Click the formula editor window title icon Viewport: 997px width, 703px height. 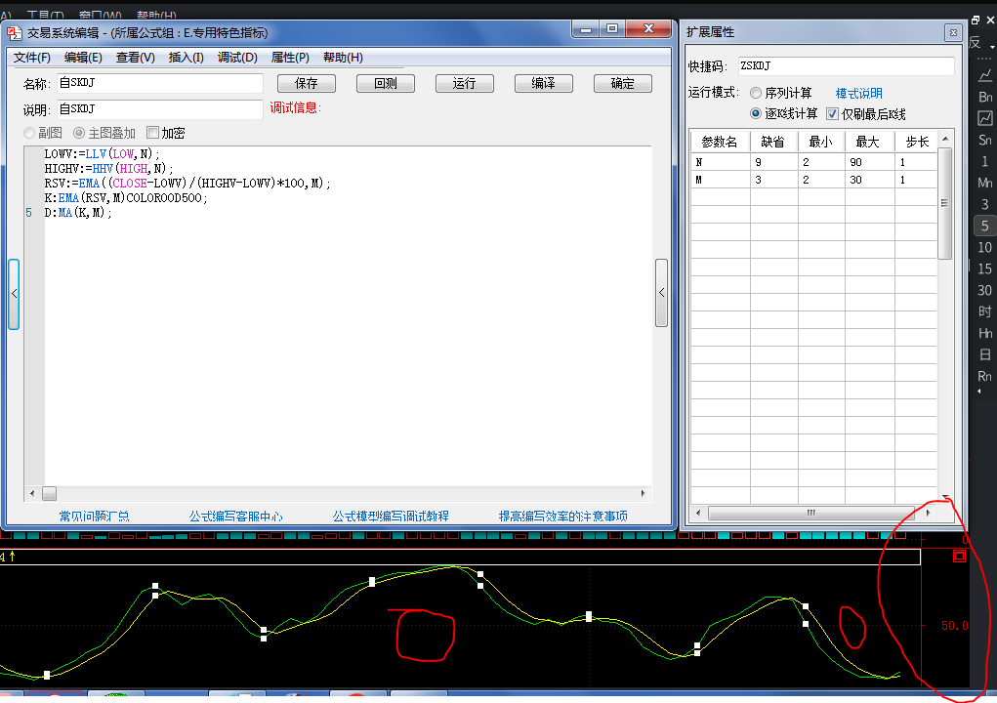point(14,32)
